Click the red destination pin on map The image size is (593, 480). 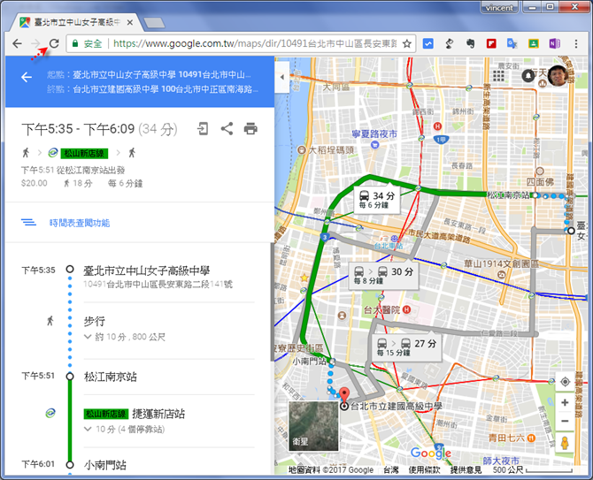[x=343, y=395]
